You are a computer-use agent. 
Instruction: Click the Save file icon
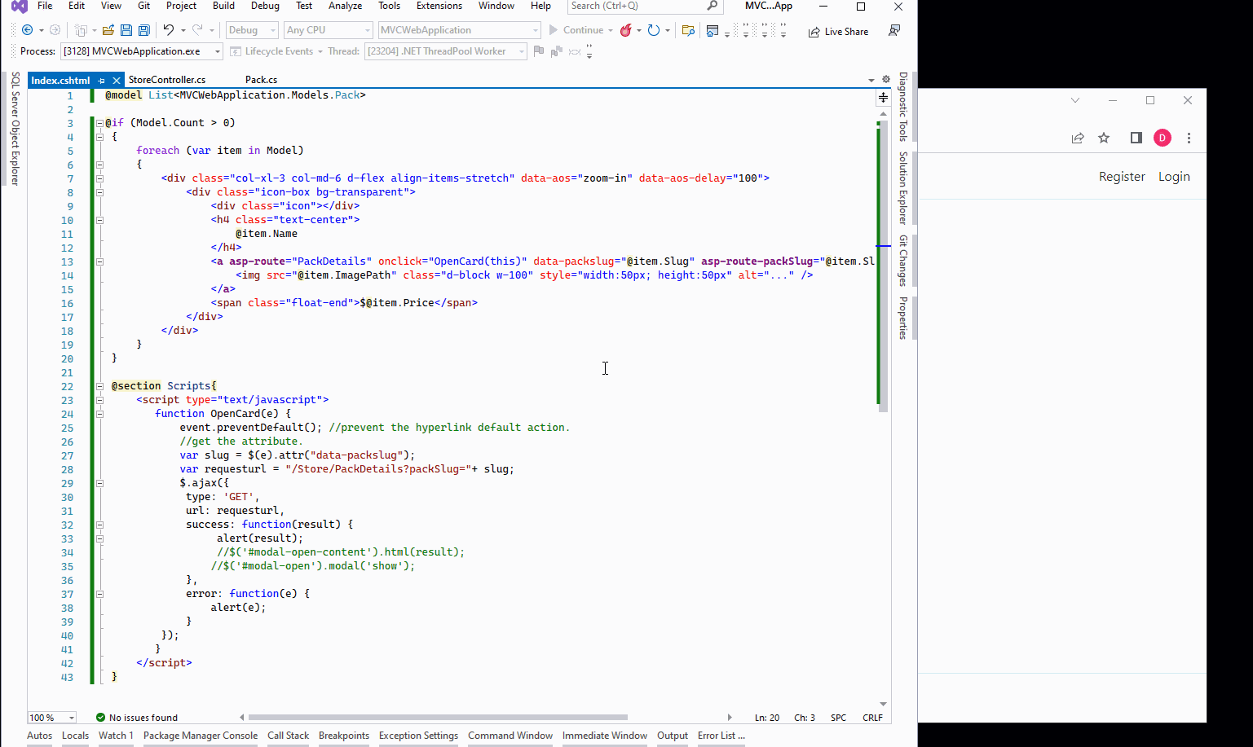coord(126,30)
